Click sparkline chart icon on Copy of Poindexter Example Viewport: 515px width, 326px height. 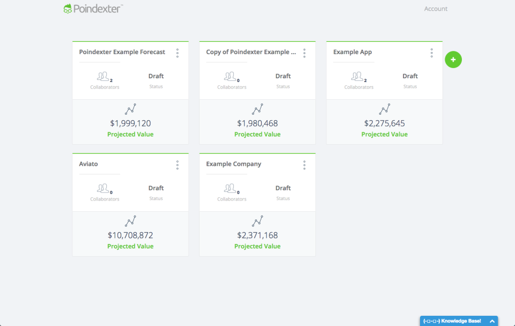(x=257, y=109)
